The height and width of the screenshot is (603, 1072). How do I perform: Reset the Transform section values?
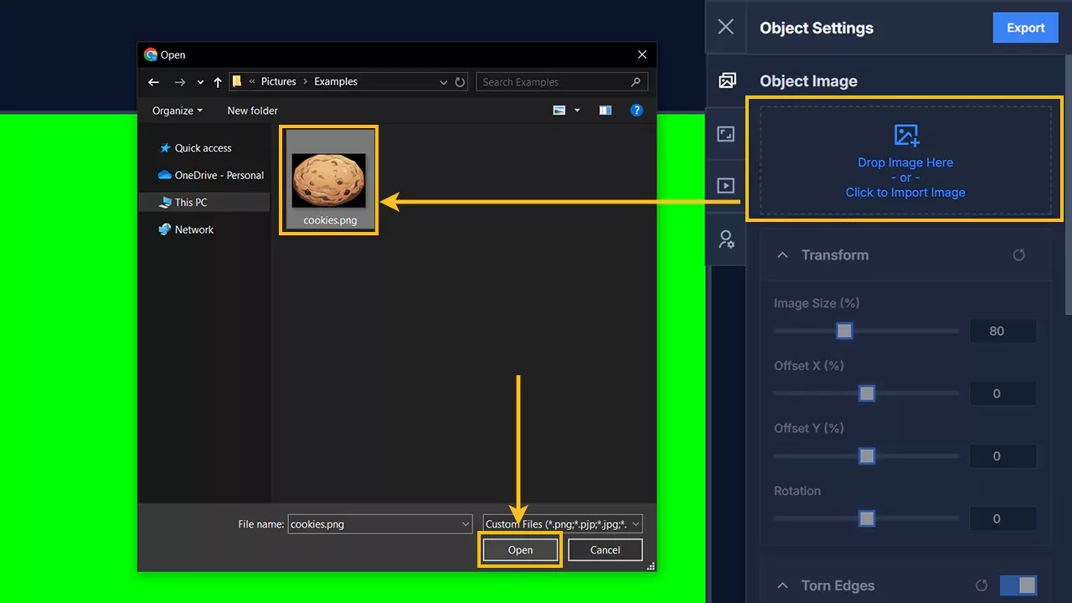[x=1018, y=255]
